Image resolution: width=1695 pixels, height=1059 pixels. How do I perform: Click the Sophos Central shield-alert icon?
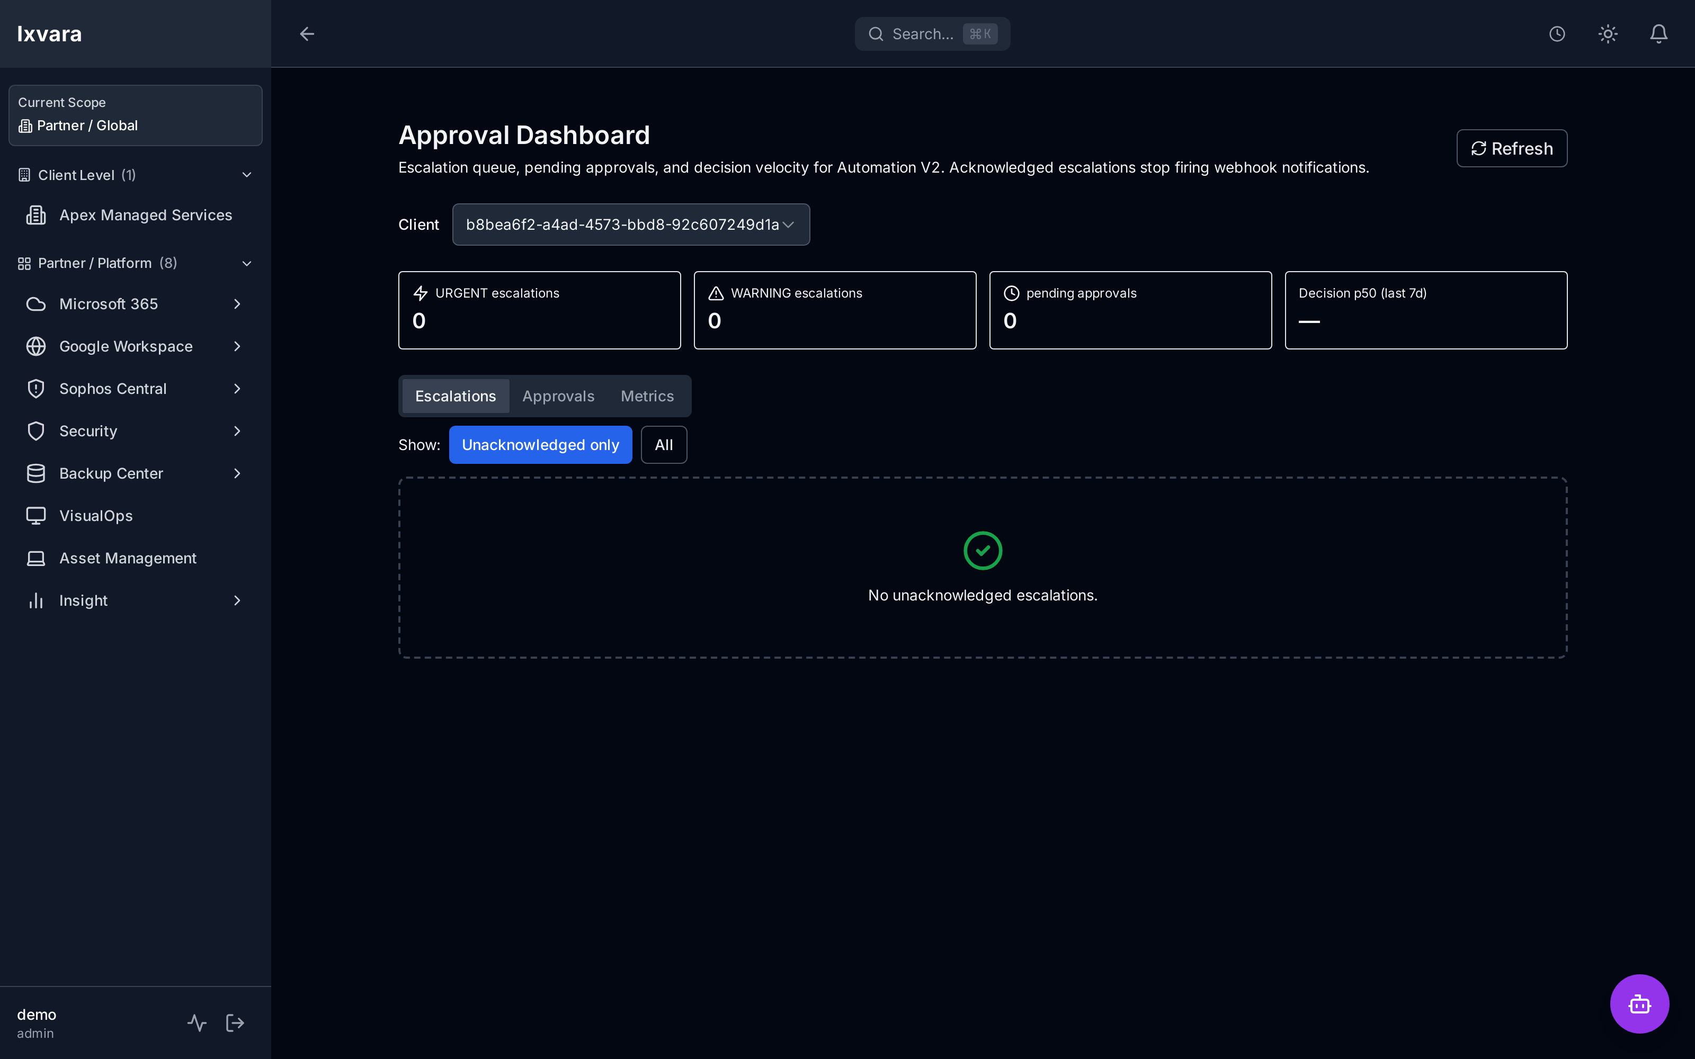coord(35,389)
